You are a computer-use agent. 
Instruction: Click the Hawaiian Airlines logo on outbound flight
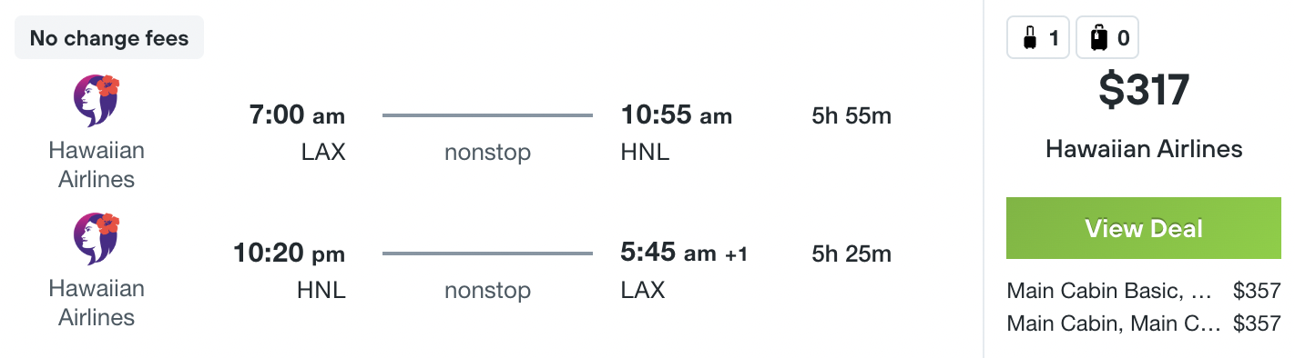pyautogui.click(x=97, y=101)
